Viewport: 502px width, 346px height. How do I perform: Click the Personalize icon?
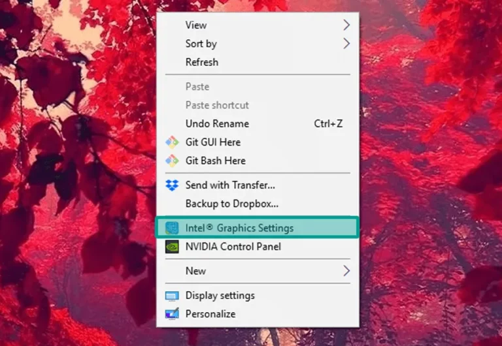point(172,314)
